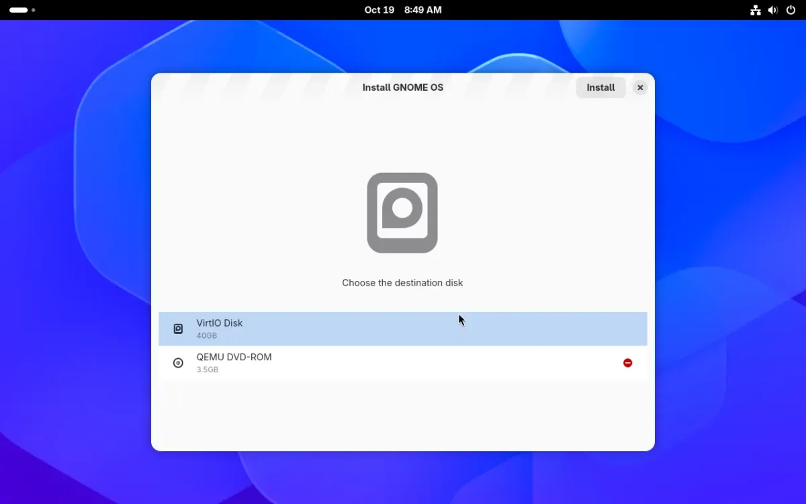
Task: Open the clock showing Oct 19 8:49 AM
Action: click(x=403, y=10)
